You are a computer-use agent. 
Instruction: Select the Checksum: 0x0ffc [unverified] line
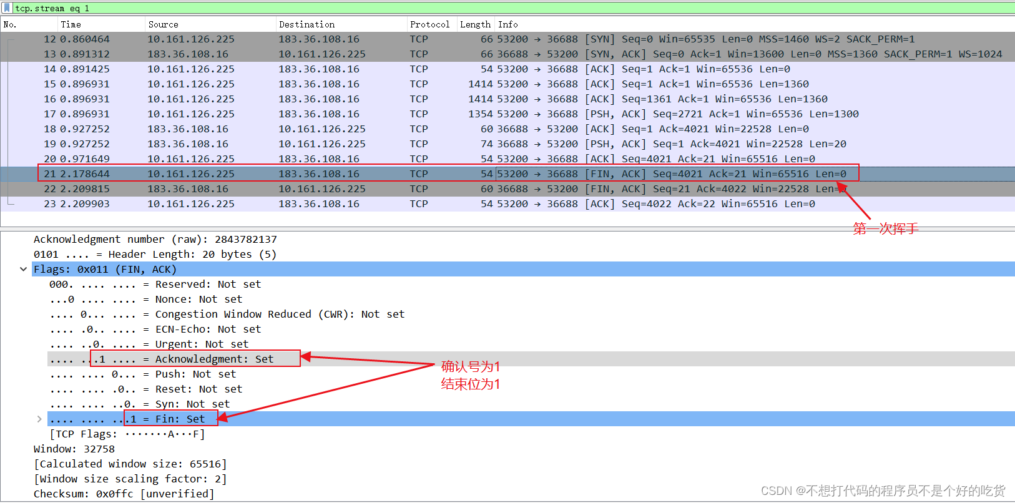pyautogui.click(x=124, y=494)
